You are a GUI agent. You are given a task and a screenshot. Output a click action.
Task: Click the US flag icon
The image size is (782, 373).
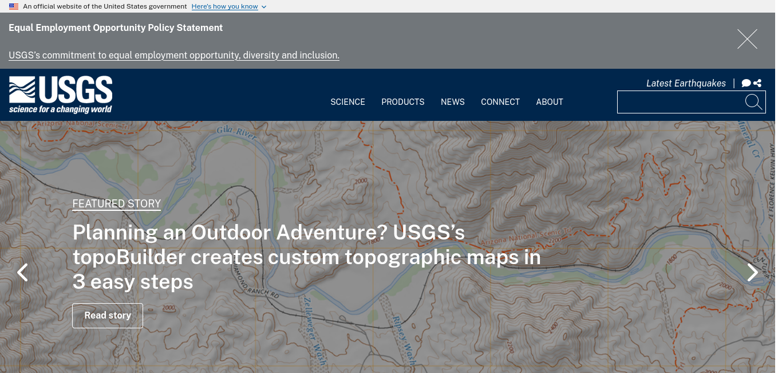tap(14, 6)
